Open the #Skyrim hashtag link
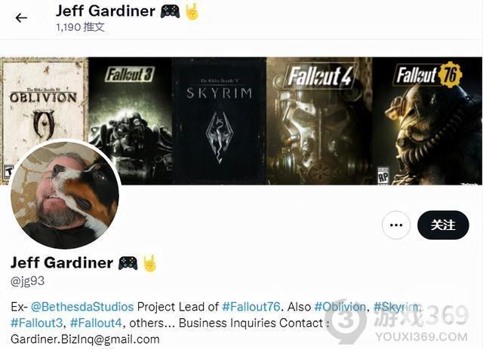The height and width of the screenshot is (349, 483). (x=396, y=307)
